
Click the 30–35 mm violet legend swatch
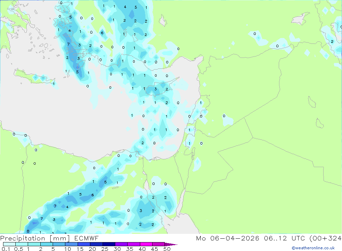coord(121,244)
